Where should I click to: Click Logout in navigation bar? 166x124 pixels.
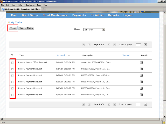click(128, 15)
